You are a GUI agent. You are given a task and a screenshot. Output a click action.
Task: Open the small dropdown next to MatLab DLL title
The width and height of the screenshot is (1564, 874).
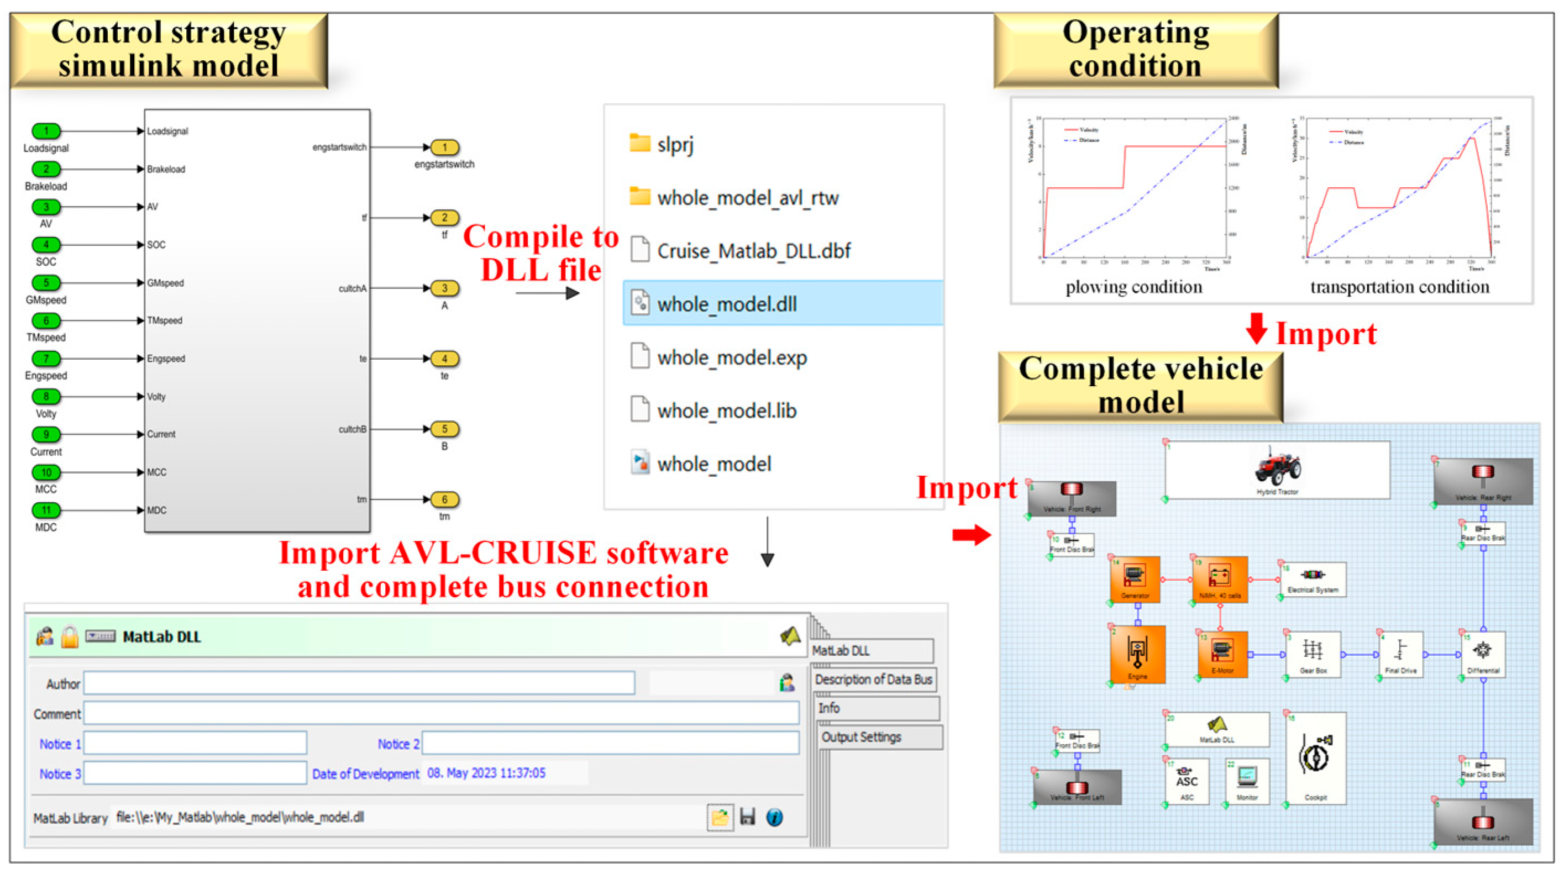click(100, 636)
